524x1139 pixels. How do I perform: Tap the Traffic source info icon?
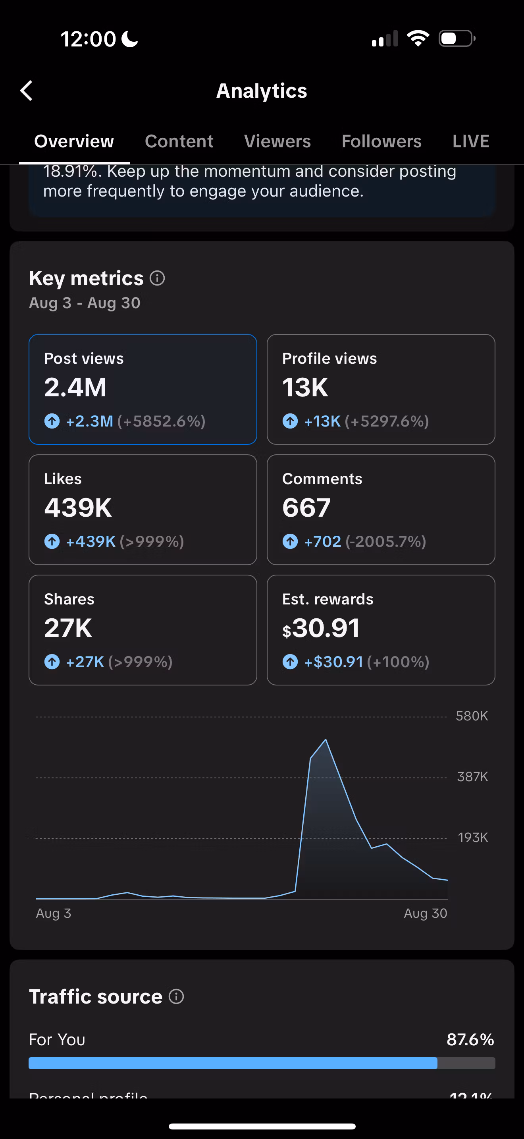click(176, 996)
